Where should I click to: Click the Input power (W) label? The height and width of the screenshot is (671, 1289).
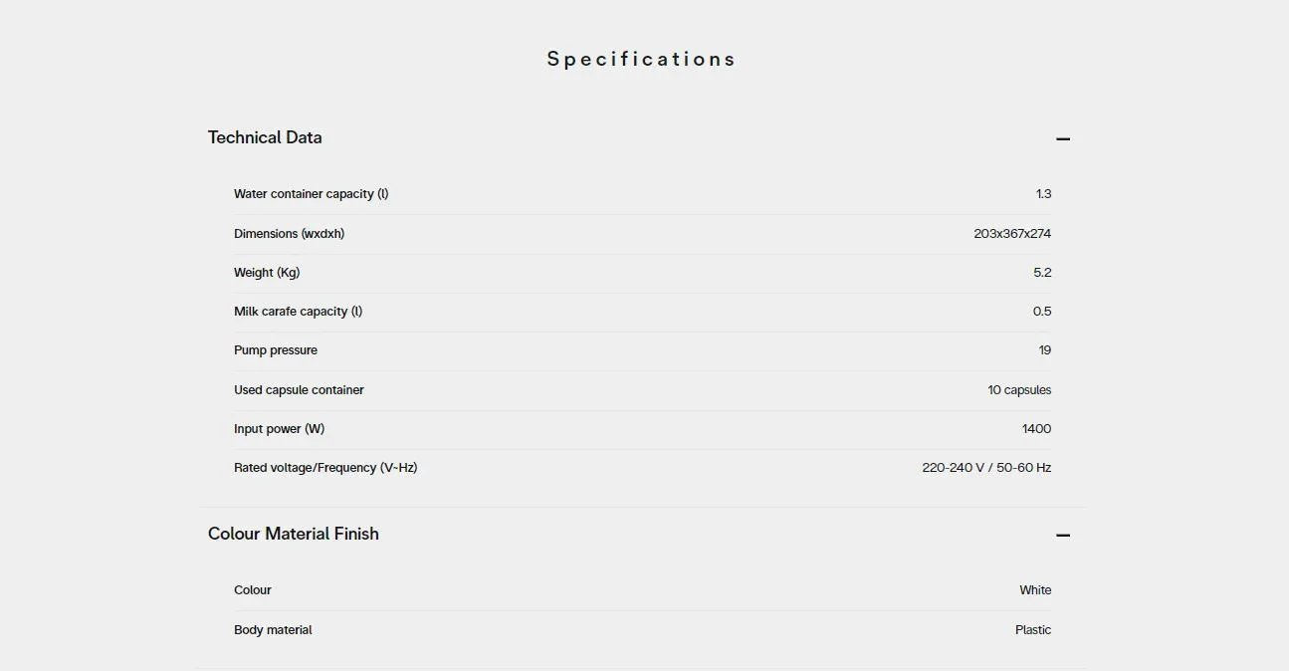[279, 429]
